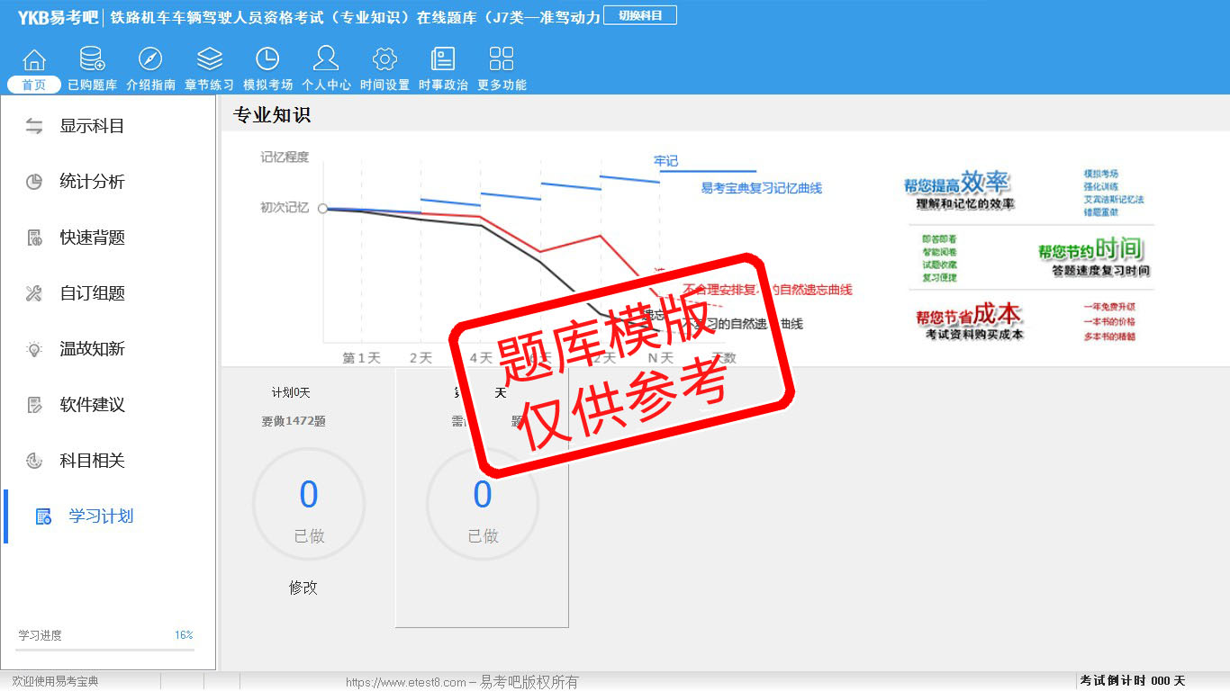Open 软件建议 sidebar item
Viewport: 1230px width, 691px height.
(x=92, y=405)
